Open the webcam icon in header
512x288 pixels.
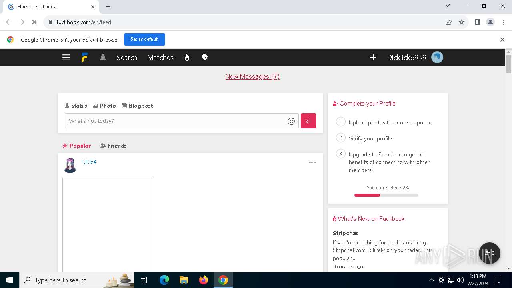coord(205,58)
